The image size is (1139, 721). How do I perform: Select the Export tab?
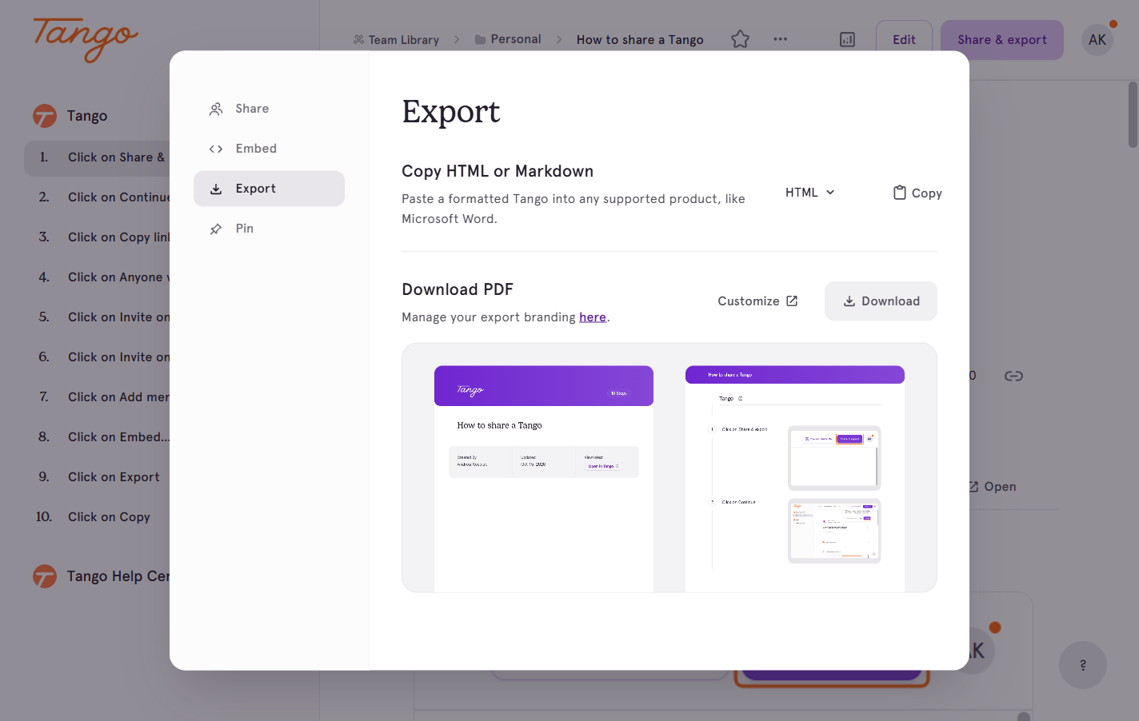(x=269, y=189)
